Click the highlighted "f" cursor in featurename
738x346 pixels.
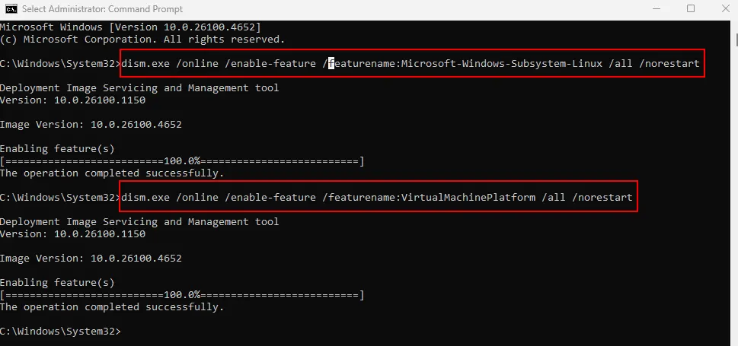coord(331,64)
